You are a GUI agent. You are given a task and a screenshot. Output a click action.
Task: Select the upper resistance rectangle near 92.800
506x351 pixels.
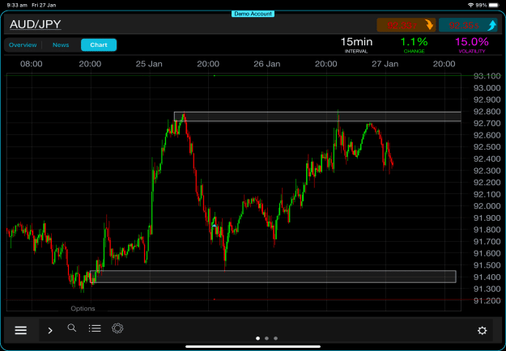point(317,116)
